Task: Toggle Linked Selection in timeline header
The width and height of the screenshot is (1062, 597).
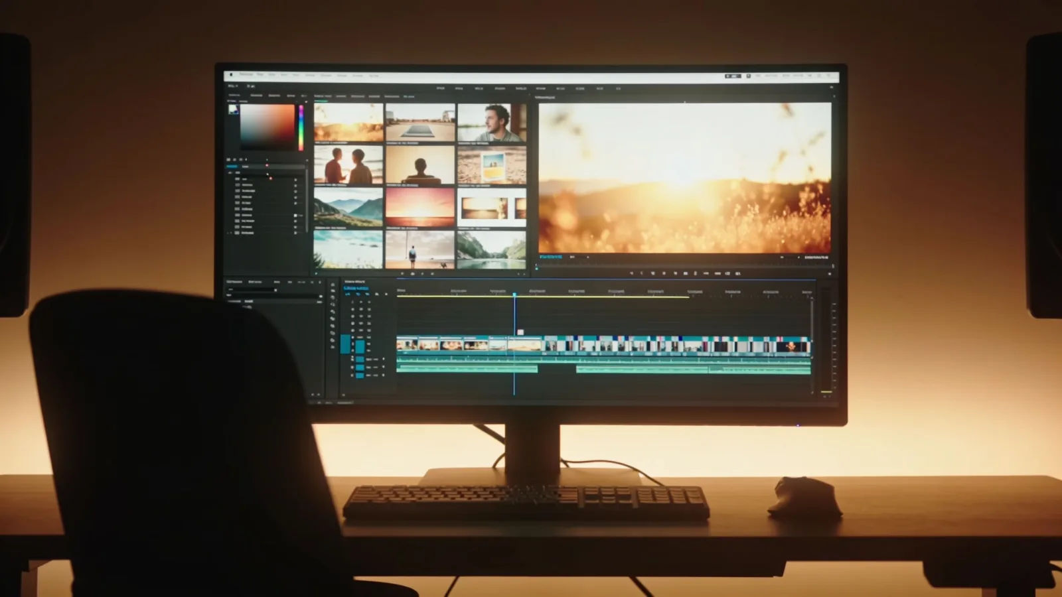Action: click(x=368, y=294)
